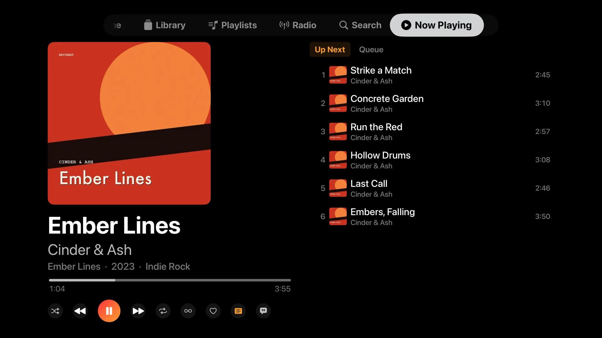Click the 2023 year label
This screenshot has width=602, height=338.
click(123, 267)
